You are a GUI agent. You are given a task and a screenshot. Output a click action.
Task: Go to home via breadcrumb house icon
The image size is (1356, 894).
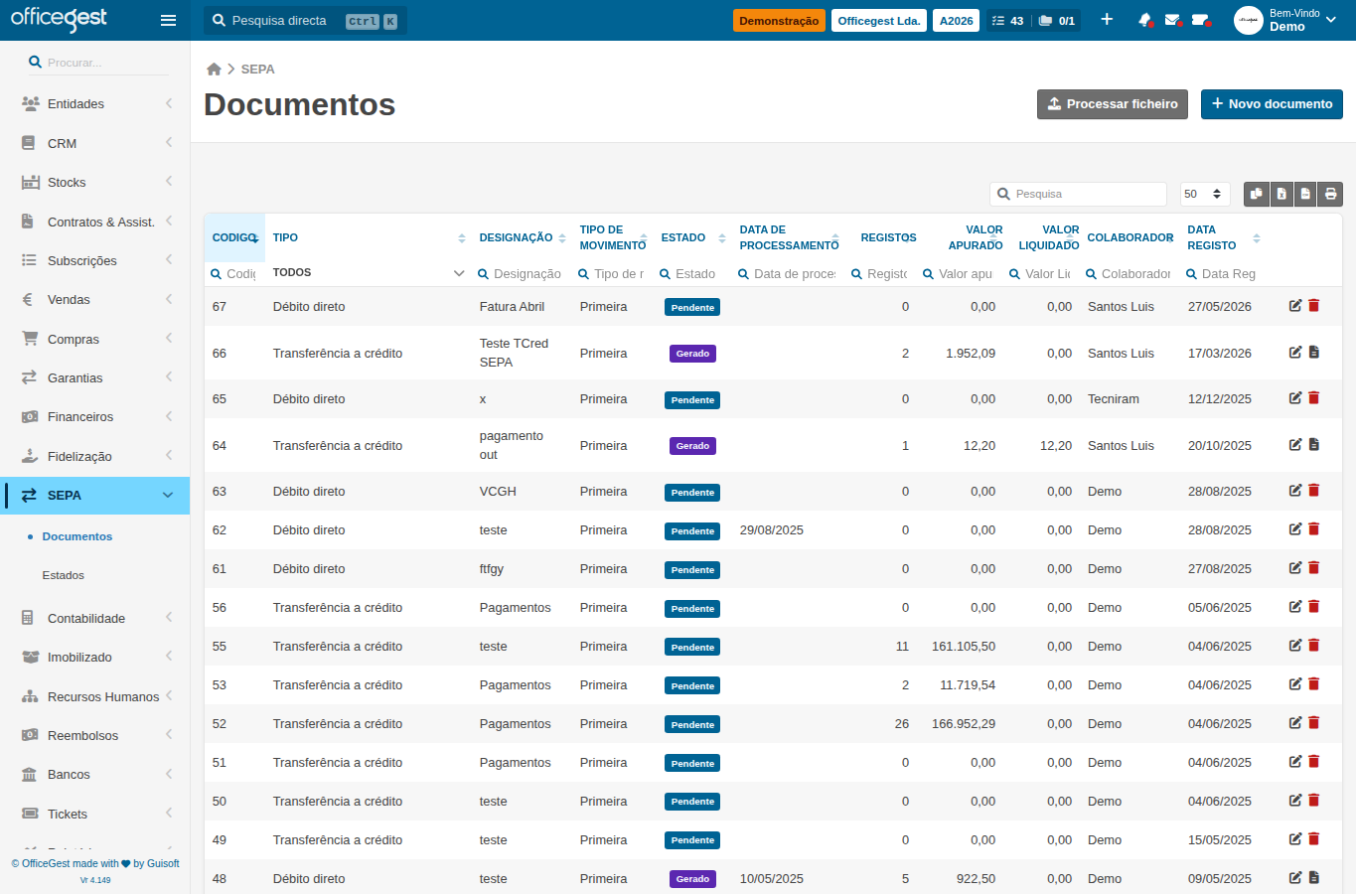[214, 69]
